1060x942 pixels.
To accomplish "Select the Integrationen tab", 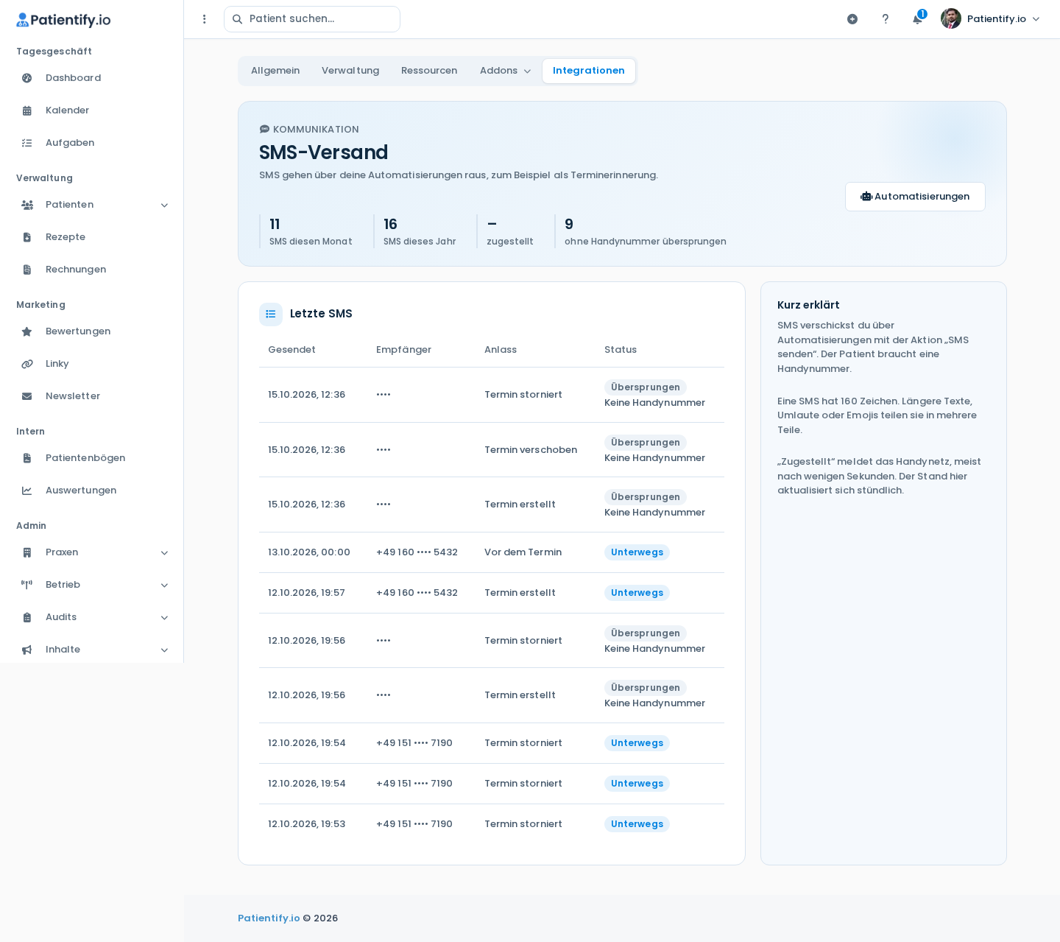I will tap(589, 71).
